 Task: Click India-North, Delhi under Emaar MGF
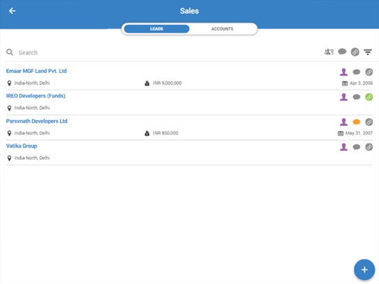click(x=32, y=83)
